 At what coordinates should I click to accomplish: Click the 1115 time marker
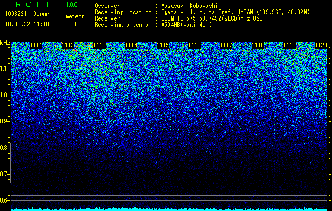(163, 45)
